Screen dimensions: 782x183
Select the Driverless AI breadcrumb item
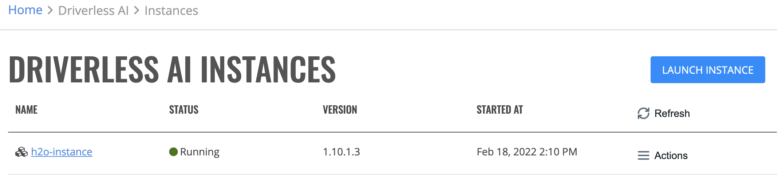93,11
